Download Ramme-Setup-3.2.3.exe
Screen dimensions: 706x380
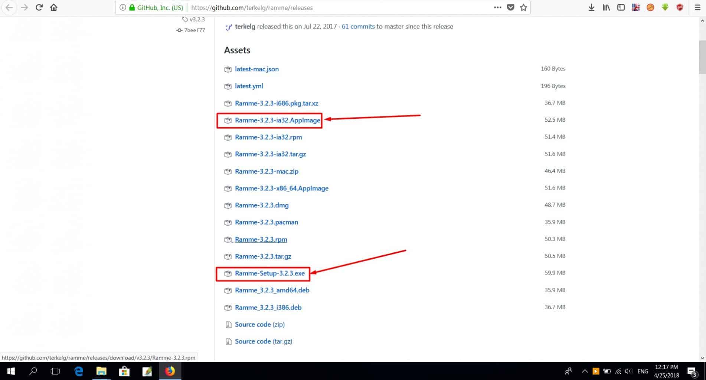pos(269,273)
